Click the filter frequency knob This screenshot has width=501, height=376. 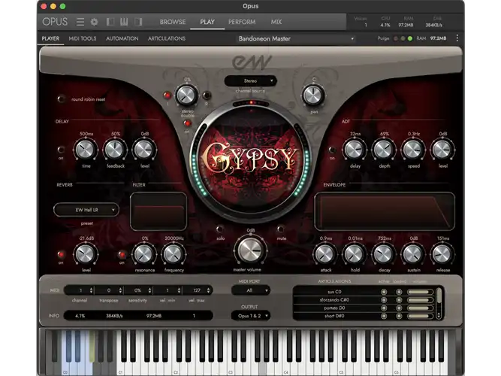tap(174, 253)
